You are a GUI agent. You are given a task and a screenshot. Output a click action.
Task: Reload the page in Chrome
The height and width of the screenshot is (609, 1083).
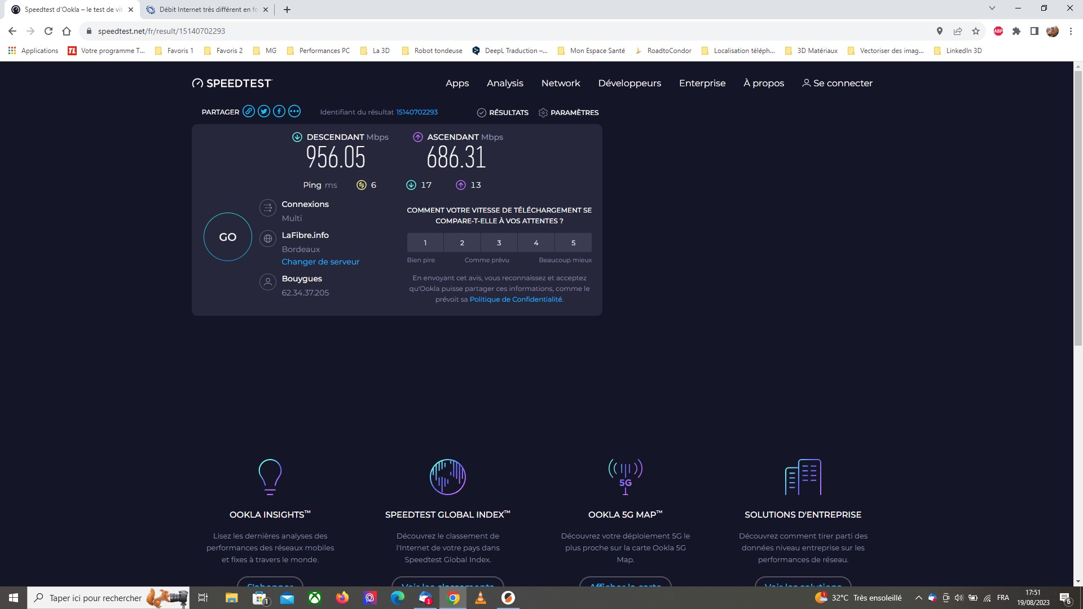49,31
